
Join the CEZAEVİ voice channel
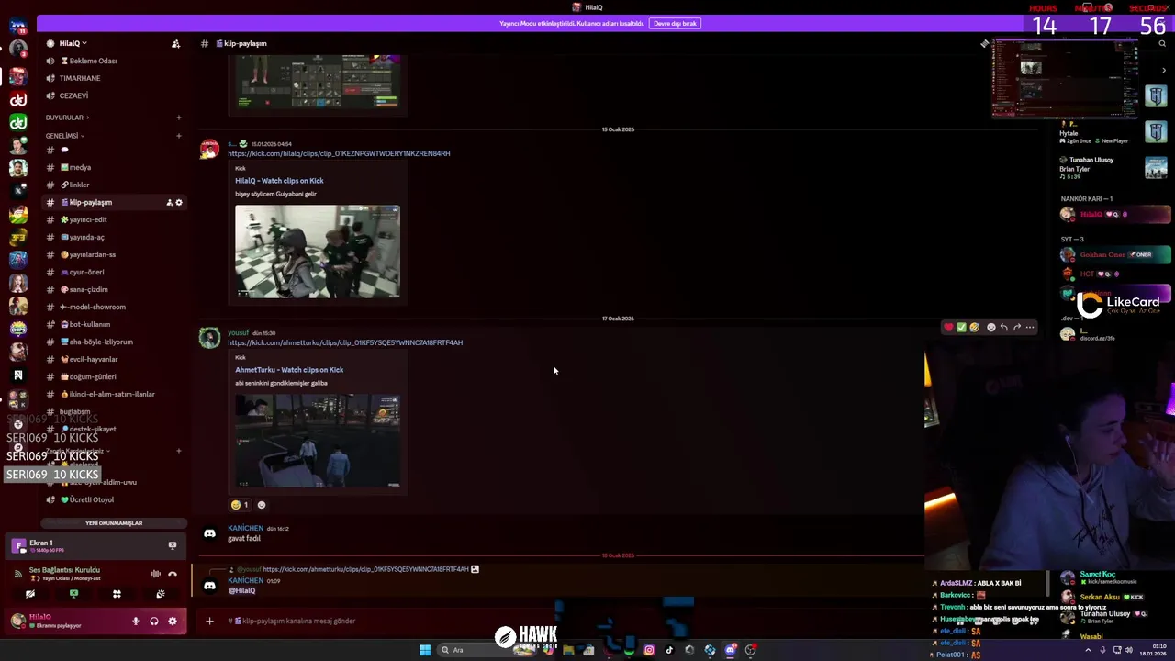click(73, 95)
